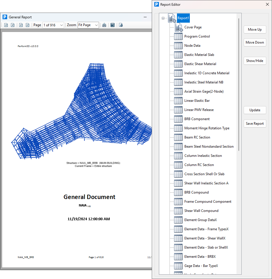Print the General Report

(104, 25)
